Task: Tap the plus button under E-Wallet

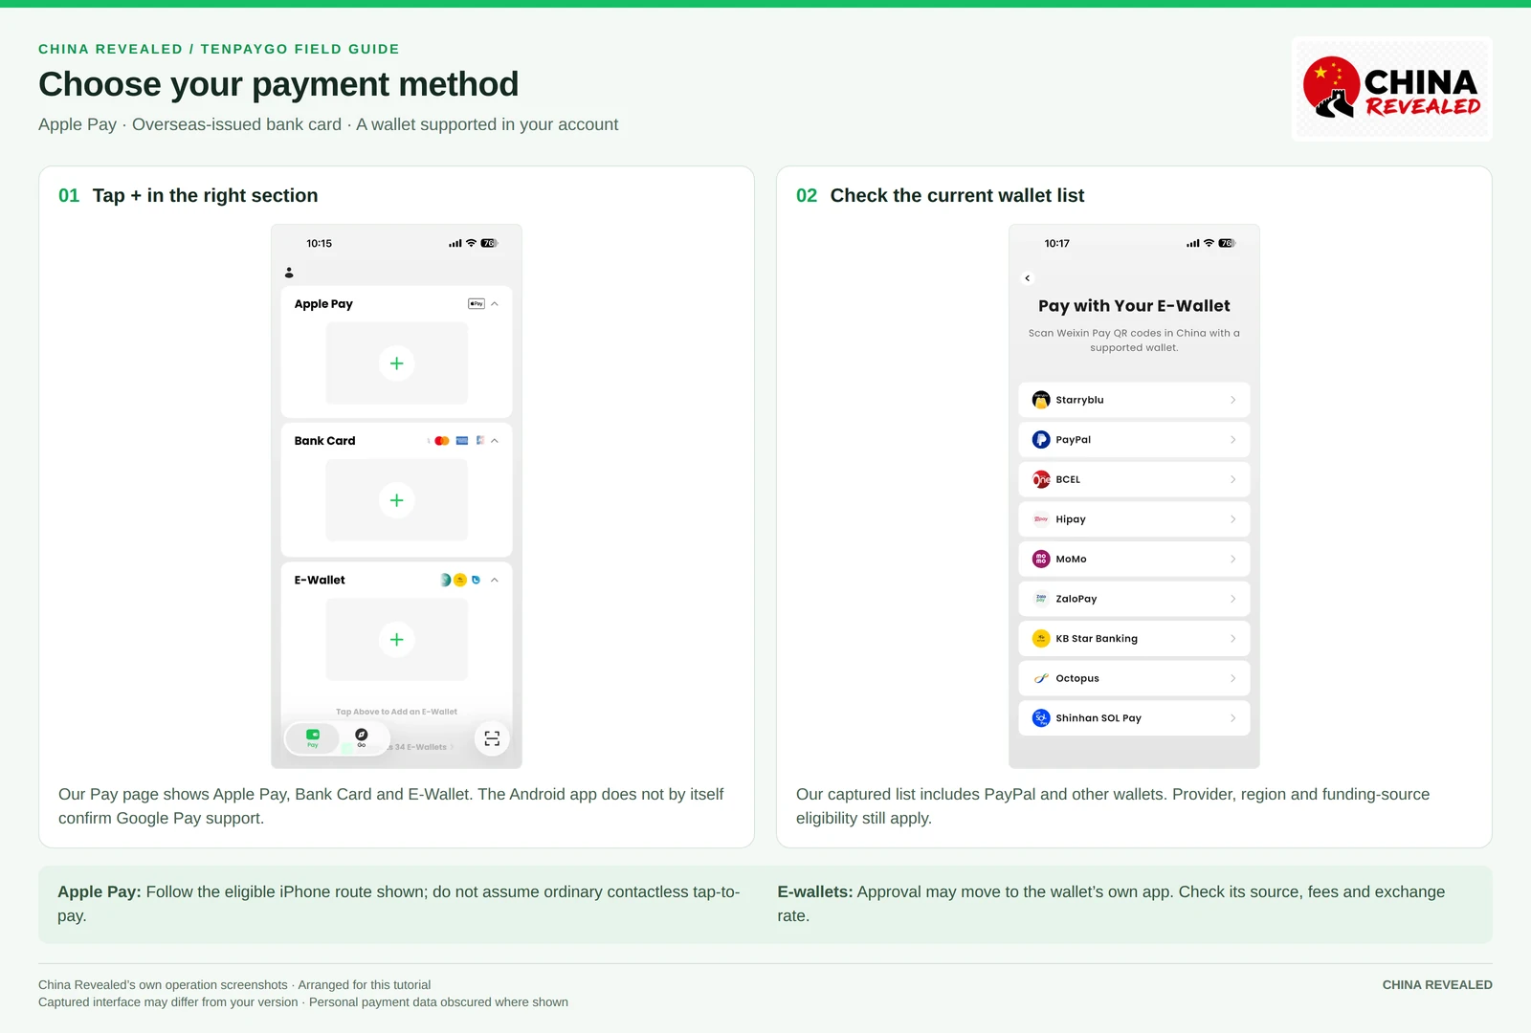Action: pos(396,640)
